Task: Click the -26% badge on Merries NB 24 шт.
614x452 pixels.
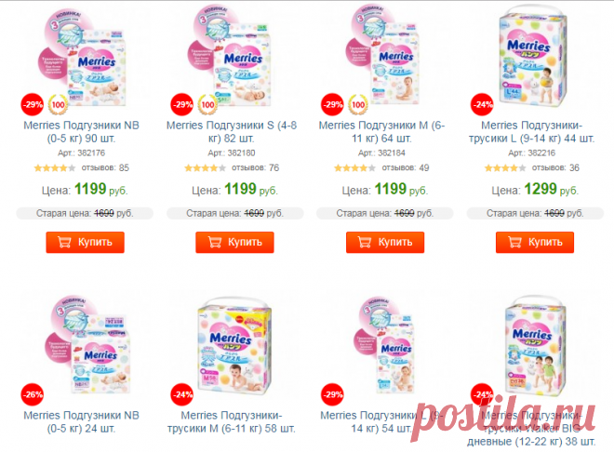Action: pyautogui.click(x=33, y=394)
